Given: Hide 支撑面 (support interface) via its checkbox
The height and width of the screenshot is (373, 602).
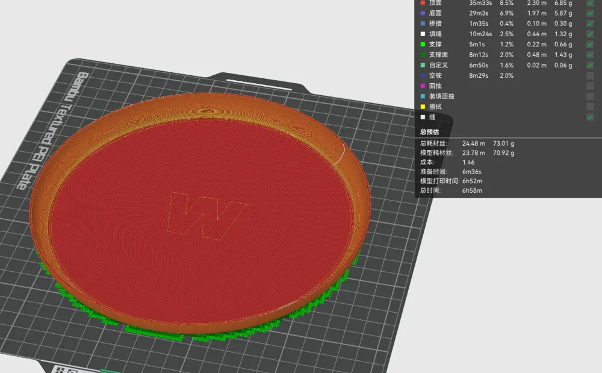Looking at the screenshot, I should tap(590, 55).
